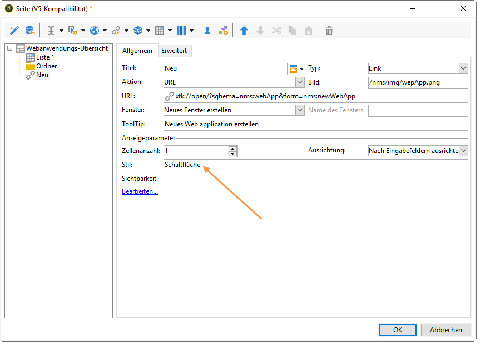
Task: Click the magic wand wizard icon
Action: click(x=14, y=31)
